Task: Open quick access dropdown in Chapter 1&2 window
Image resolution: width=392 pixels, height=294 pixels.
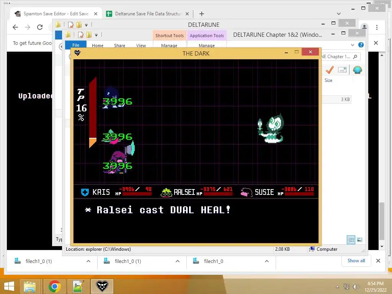Action: [x=96, y=35]
